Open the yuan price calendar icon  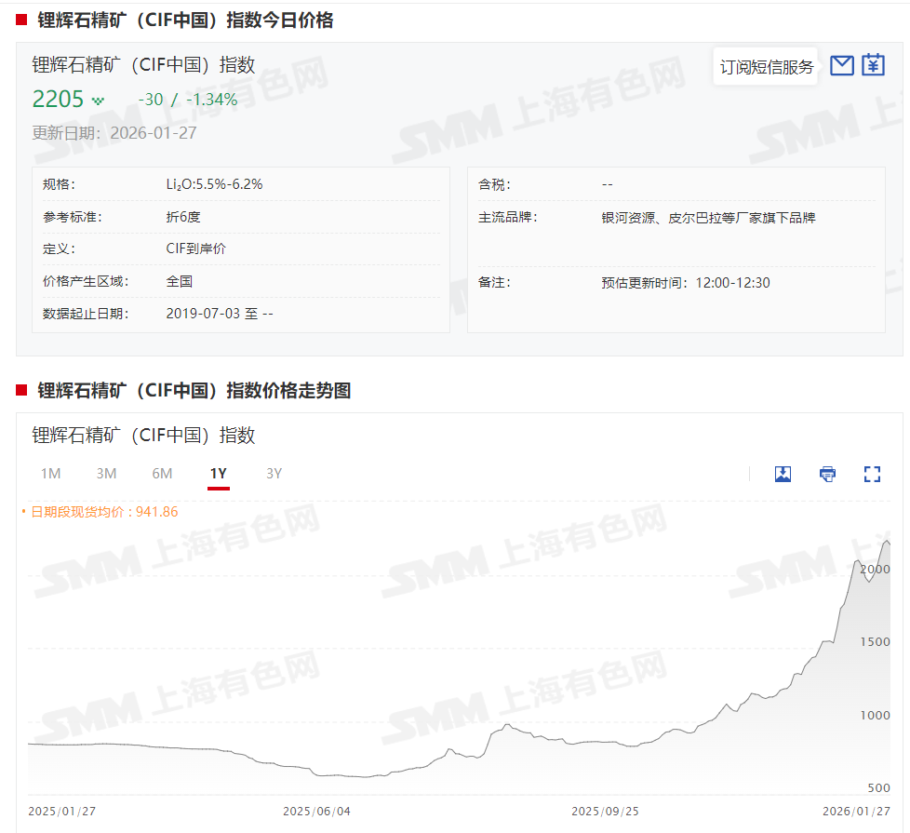click(873, 65)
